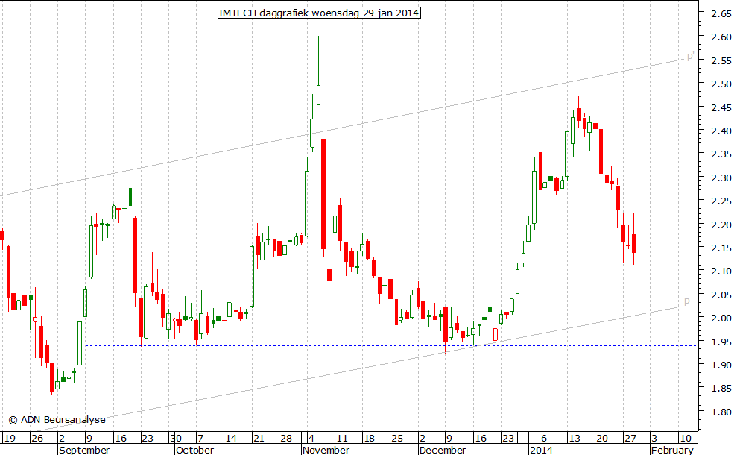Click the date label 11 on time axis
Image resolution: width=734 pixels, height=455 pixels.
click(x=342, y=438)
